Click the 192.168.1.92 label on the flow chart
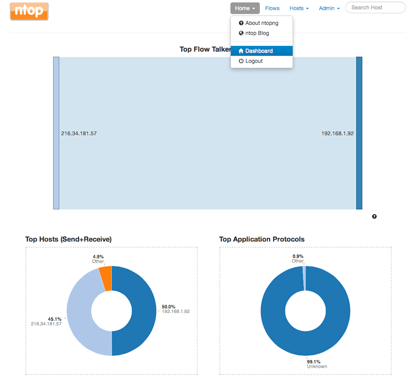This screenshot has height=379, width=412. (x=337, y=133)
